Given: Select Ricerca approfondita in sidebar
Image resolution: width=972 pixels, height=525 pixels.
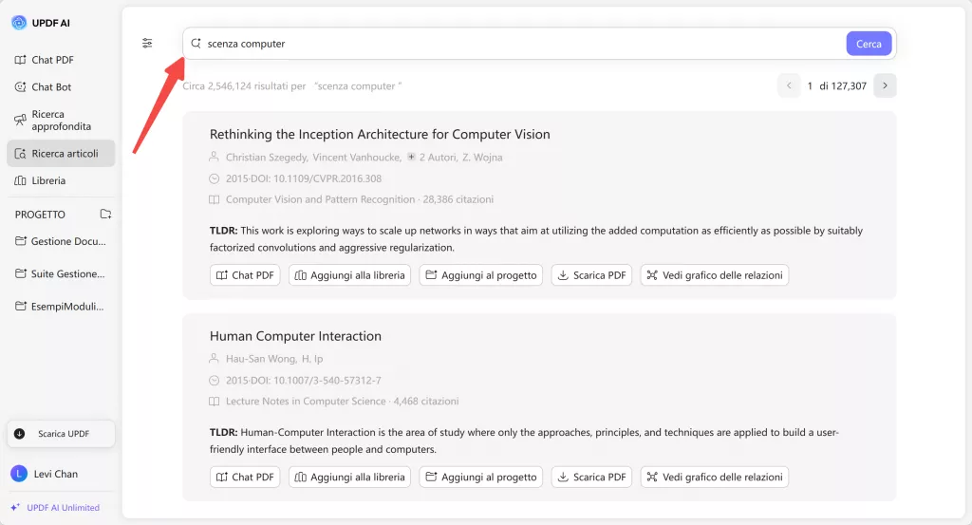Looking at the screenshot, I should [x=61, y=121].
